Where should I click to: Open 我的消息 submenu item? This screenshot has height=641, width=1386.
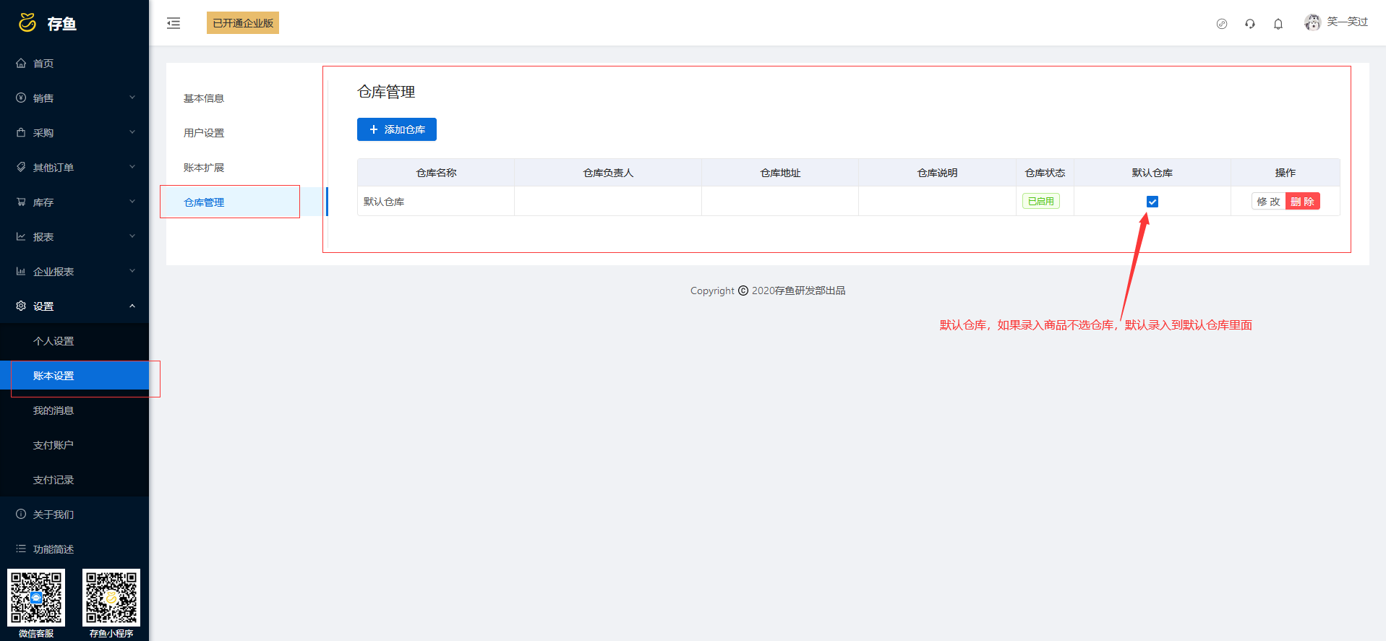click(74, 410)
